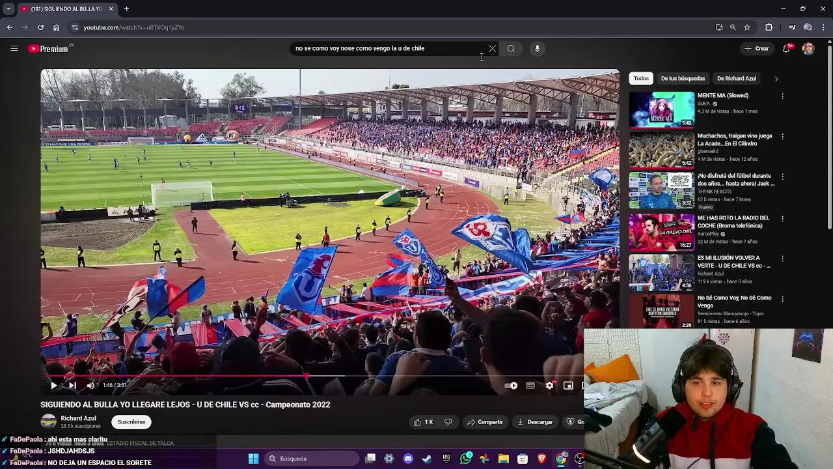The image size is (833, 469).
Task: Download the video with Descargar
Action: pyautogui.click(x=534, y=422)
